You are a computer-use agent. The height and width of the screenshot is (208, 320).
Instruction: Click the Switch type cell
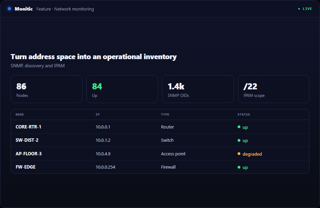167,140
